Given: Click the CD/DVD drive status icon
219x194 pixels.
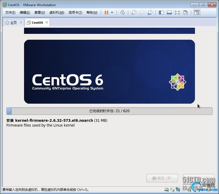Looking at the screenshot, I should point(172,189).
